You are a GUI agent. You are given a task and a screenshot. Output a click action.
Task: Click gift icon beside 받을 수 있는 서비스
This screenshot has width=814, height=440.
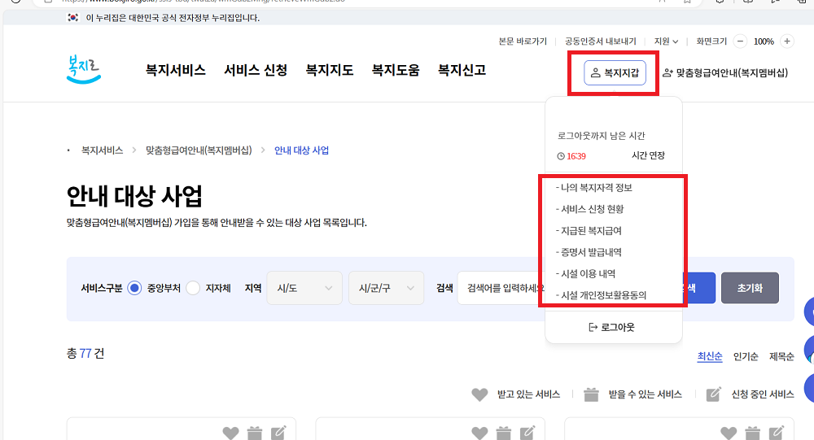[x=591, y=394]
